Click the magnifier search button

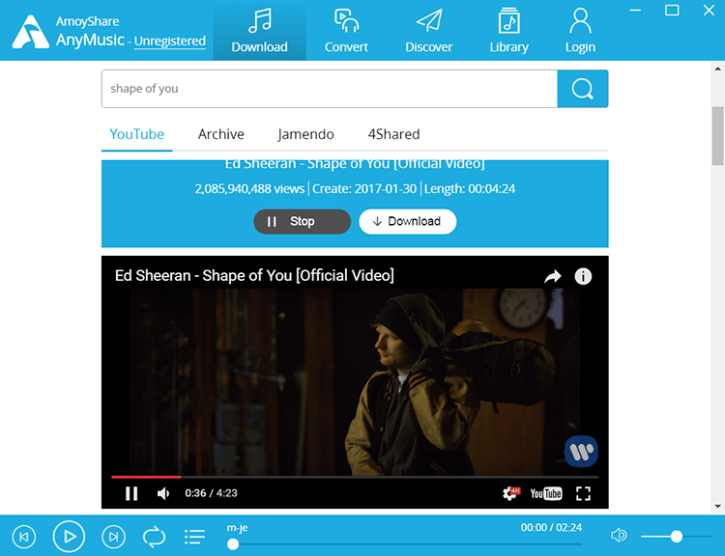pyautogui.click(x=583, y=89)
